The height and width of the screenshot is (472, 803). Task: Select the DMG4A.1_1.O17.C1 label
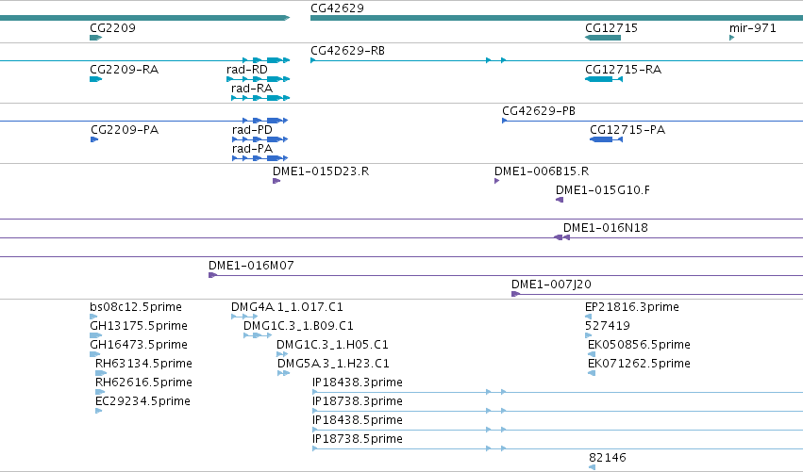[287, 307]
